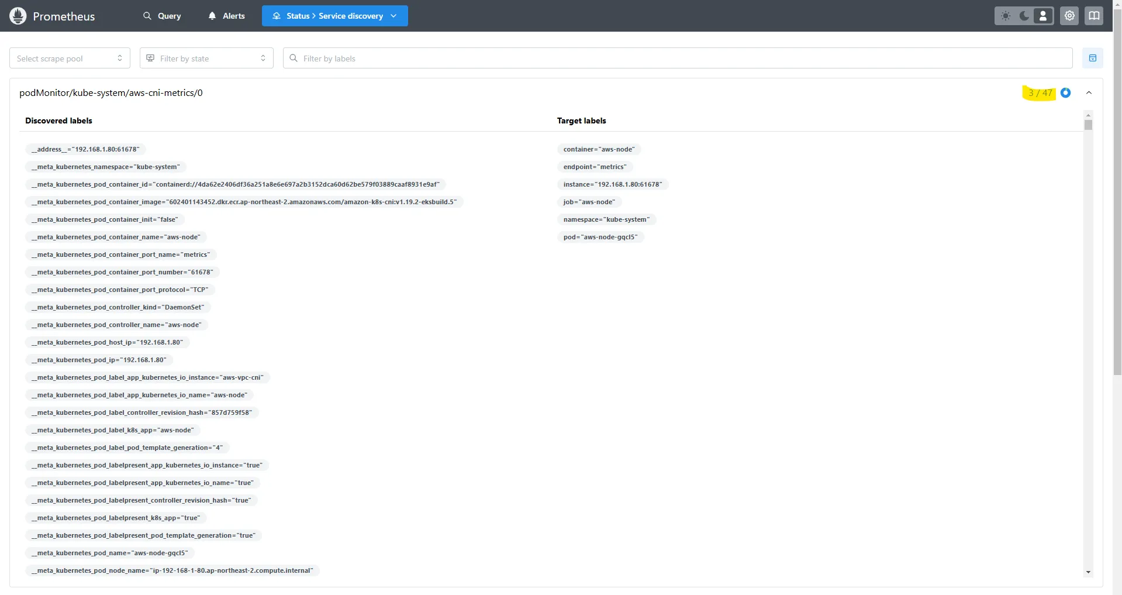Open documentation book icon

click(x=1094, y=16)
